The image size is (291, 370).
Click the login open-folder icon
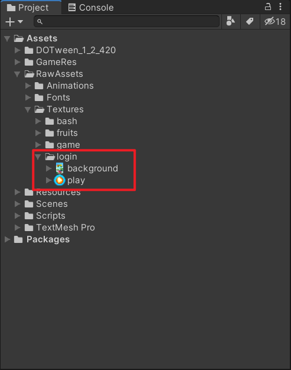[x=50, y=157]
